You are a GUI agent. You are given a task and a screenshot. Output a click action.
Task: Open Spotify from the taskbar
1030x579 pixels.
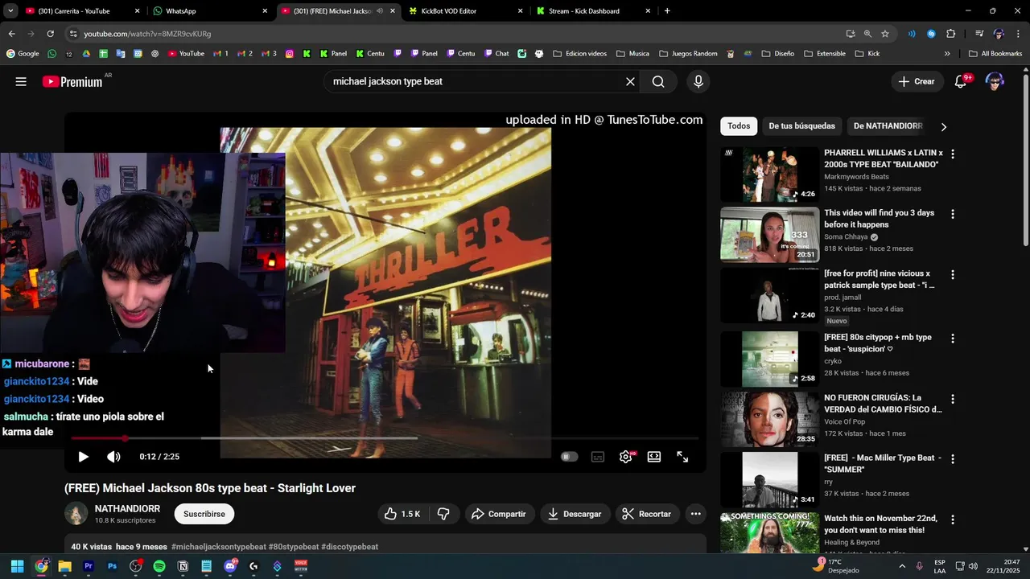pyautogui.click(x=159, y=566)
